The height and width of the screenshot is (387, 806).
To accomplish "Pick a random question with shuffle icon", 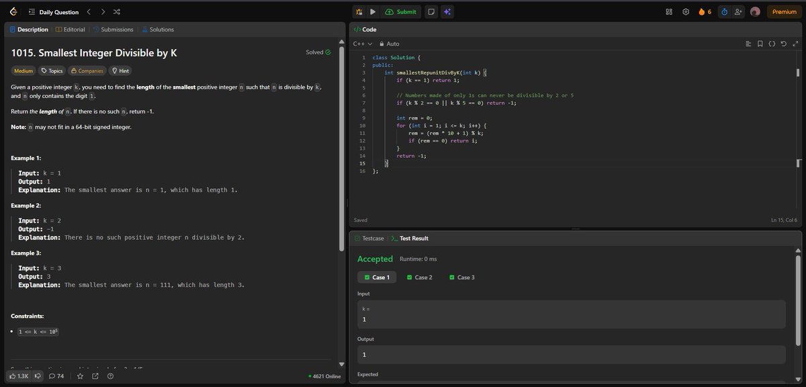I will click(x=116, y=12).
